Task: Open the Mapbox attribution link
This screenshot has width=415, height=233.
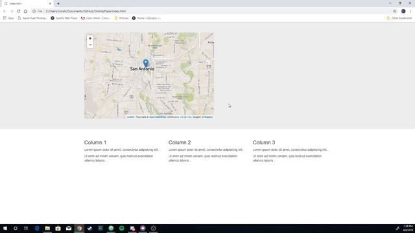Action: point(208,116)
